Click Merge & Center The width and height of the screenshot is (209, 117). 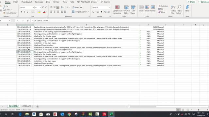coord(80,12)
